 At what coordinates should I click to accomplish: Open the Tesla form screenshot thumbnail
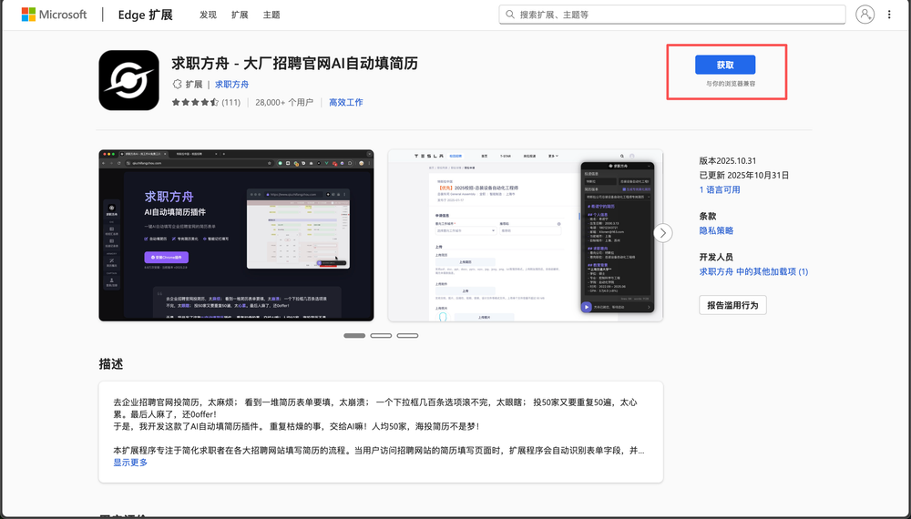(x=526, y=235)
